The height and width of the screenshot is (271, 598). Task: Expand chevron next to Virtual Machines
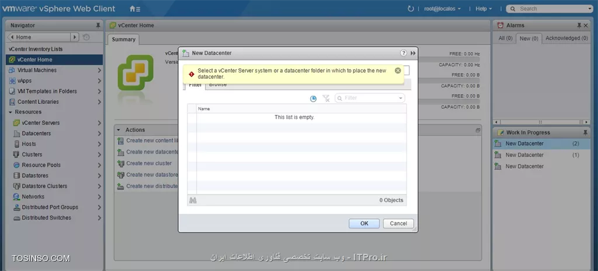coord(99,70)
